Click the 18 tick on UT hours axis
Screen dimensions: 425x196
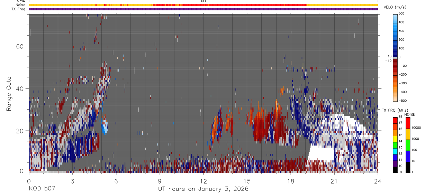pyautogui.click(x=291, y=181)
